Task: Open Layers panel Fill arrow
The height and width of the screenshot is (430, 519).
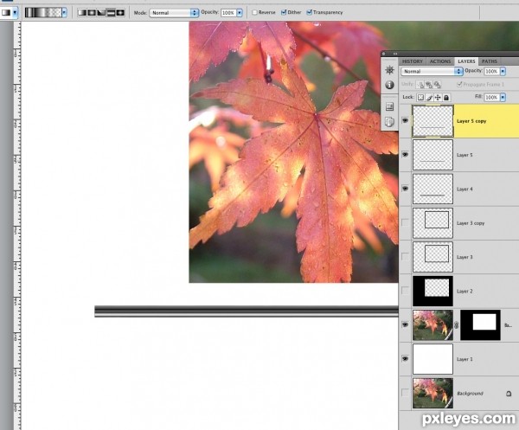Action: tap(503, 97)
